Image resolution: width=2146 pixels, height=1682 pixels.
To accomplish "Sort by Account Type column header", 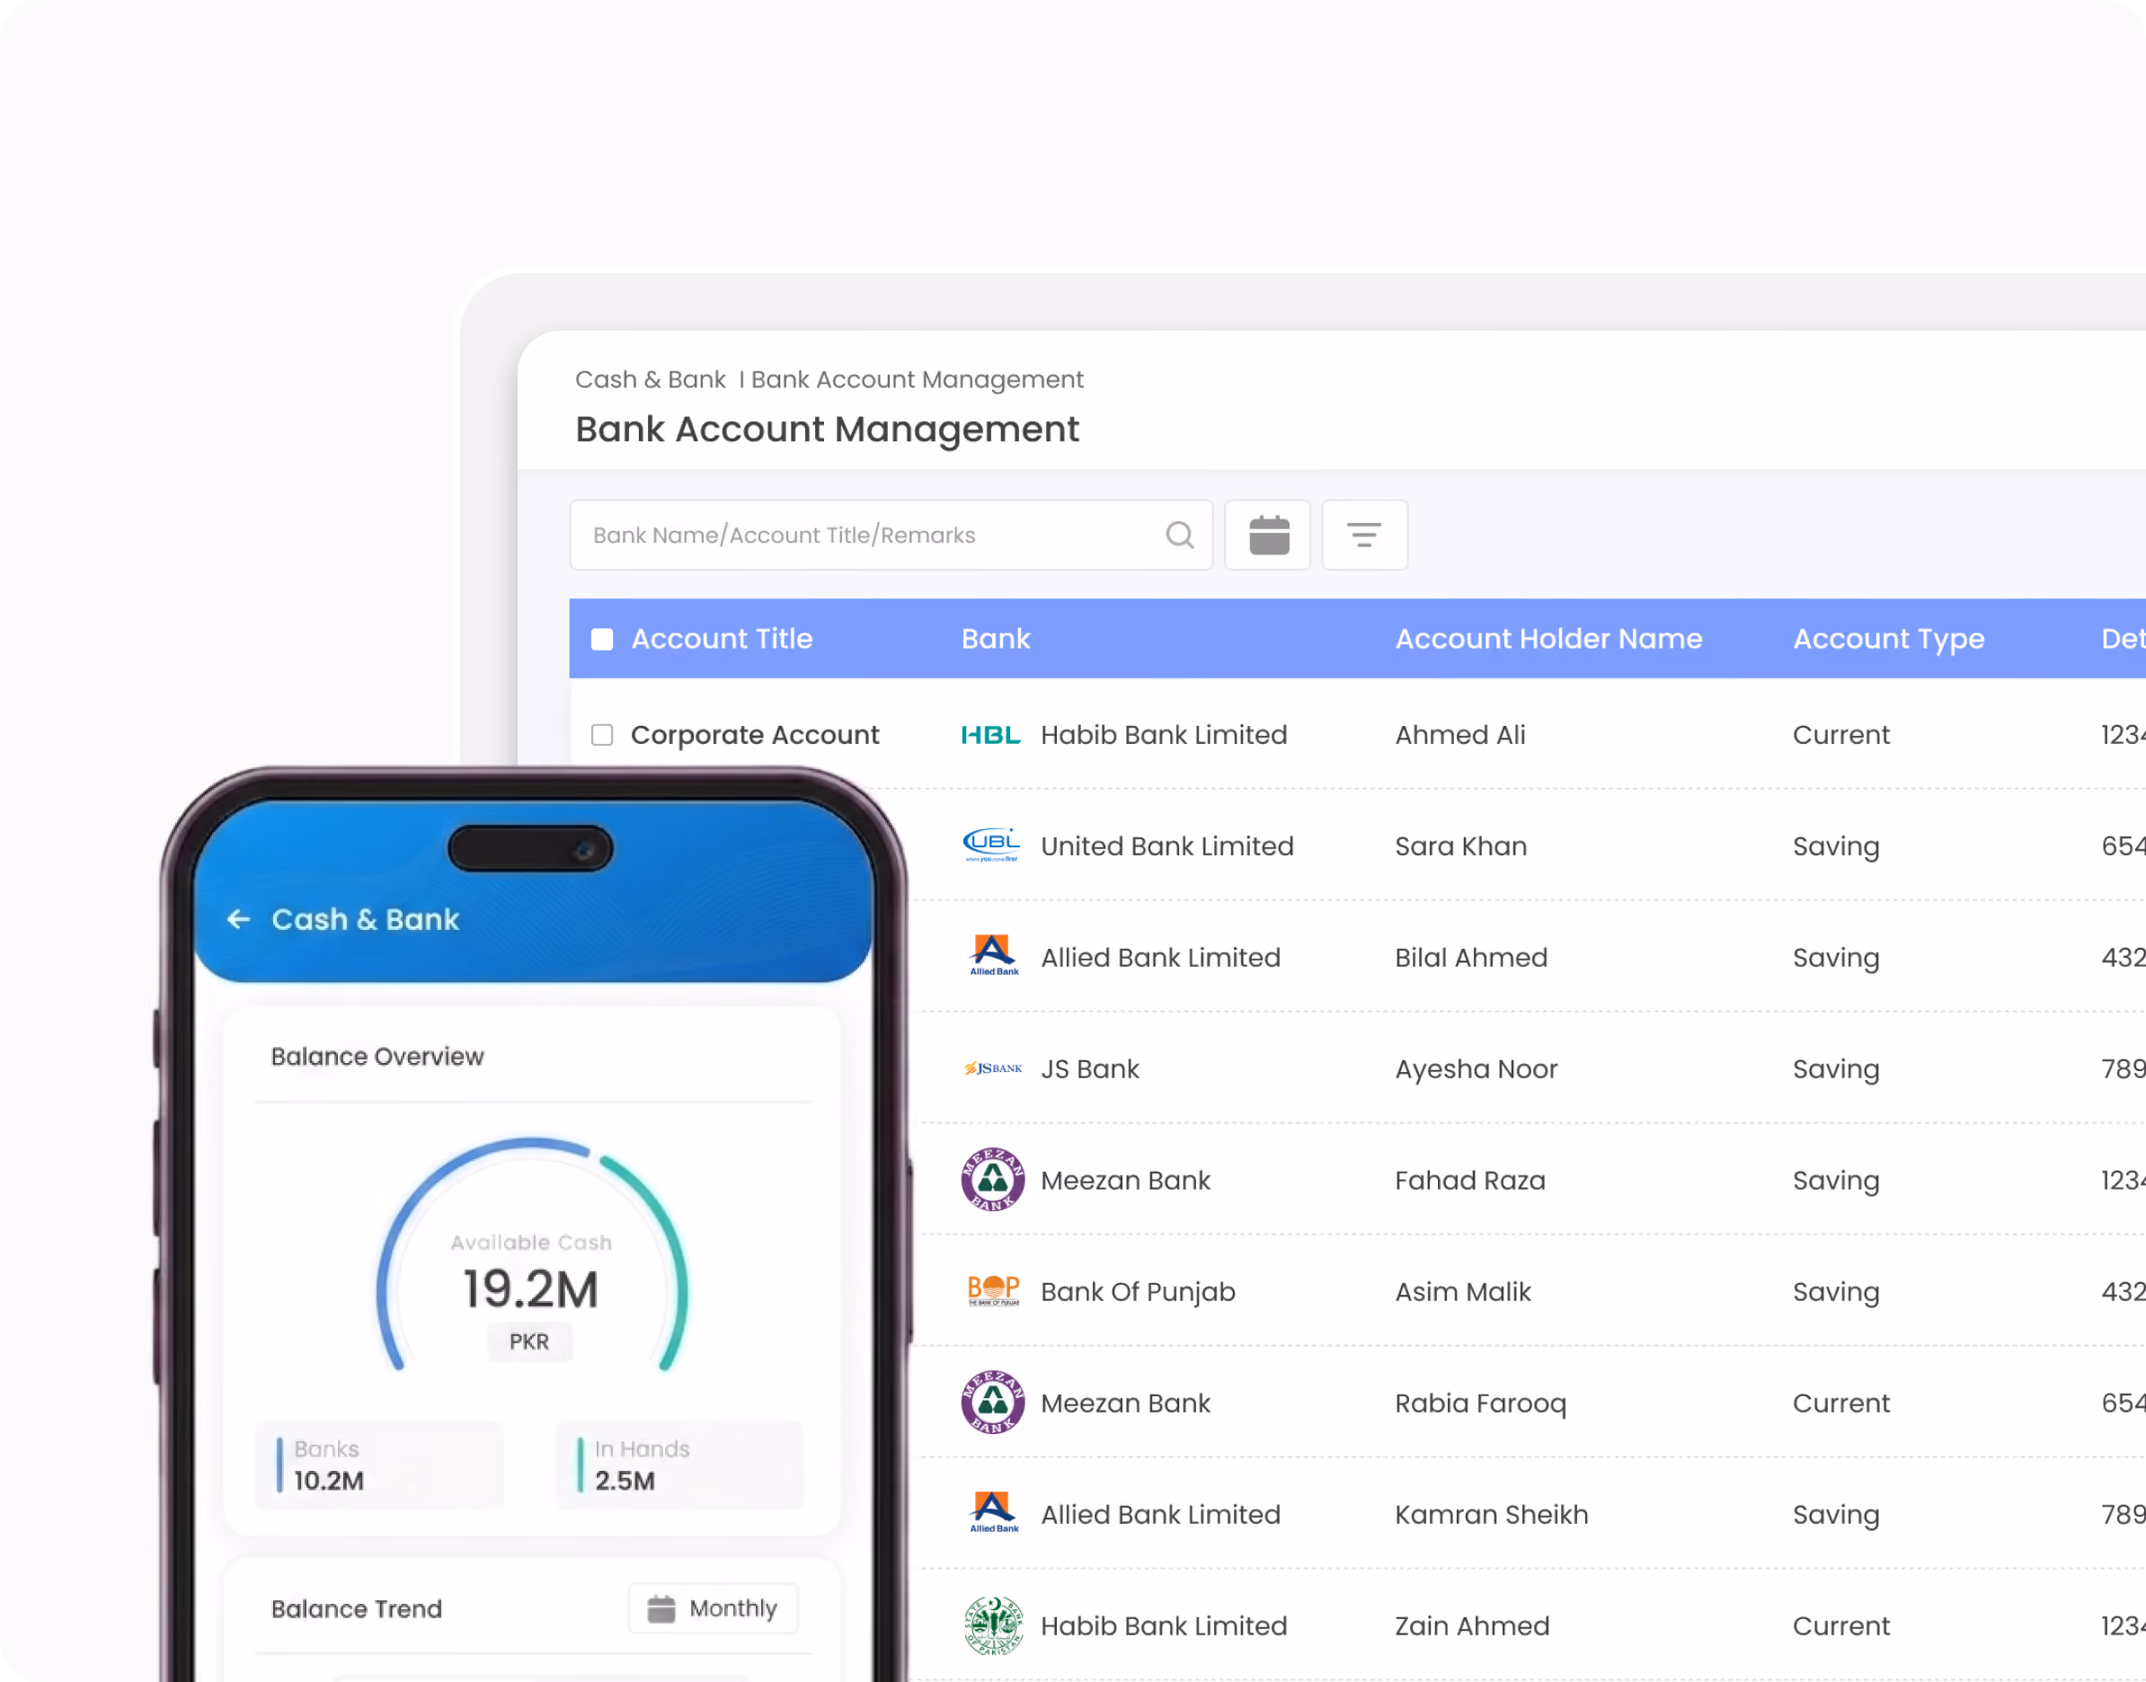I will [1888, 639].
